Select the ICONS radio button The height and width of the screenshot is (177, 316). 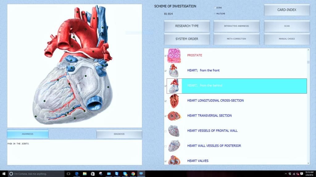[x=215, y=8]
